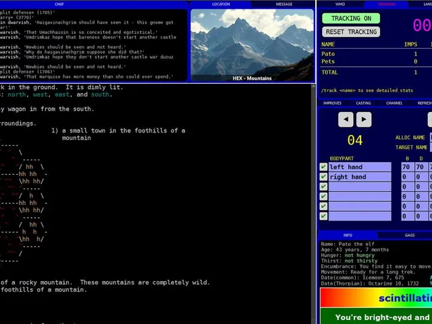Viewport: 432px width, 324px height.
Task: Click the previous arrow button above 04
Action: 346,119
